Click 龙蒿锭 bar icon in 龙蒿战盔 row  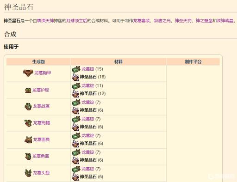[x=76, y=103]
